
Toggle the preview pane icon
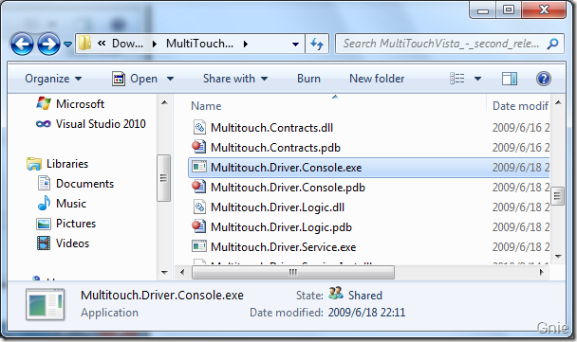(x=510, y=79)
